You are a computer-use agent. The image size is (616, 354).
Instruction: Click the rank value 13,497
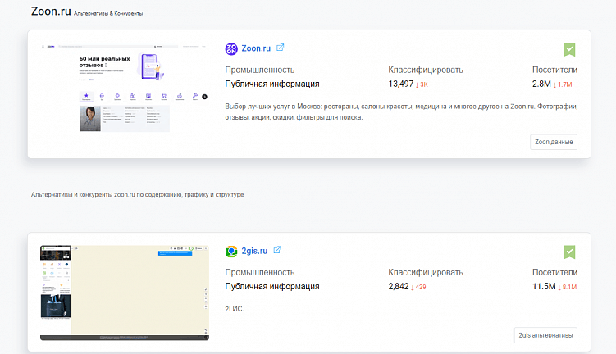coord(401,84)
